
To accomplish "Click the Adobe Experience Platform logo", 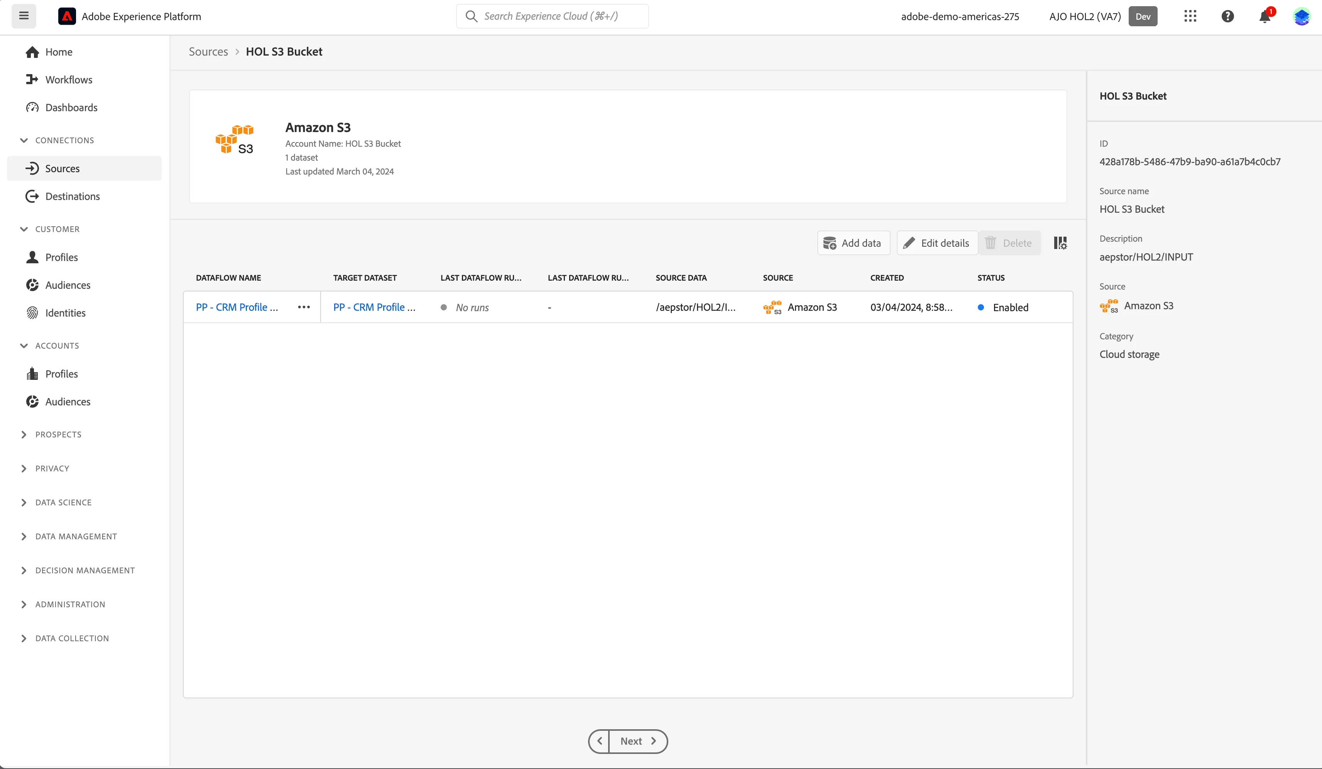I will pyautogui.click(x=67, y=16).
